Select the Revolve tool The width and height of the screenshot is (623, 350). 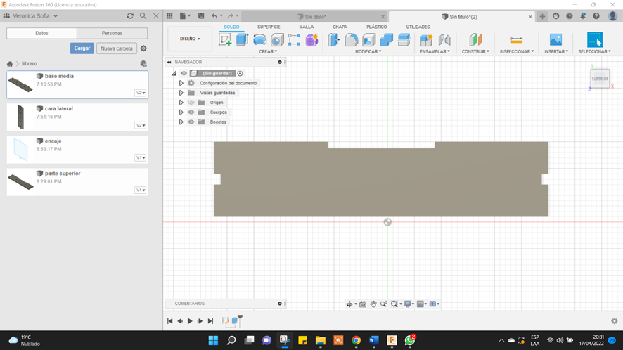point(259,40)
